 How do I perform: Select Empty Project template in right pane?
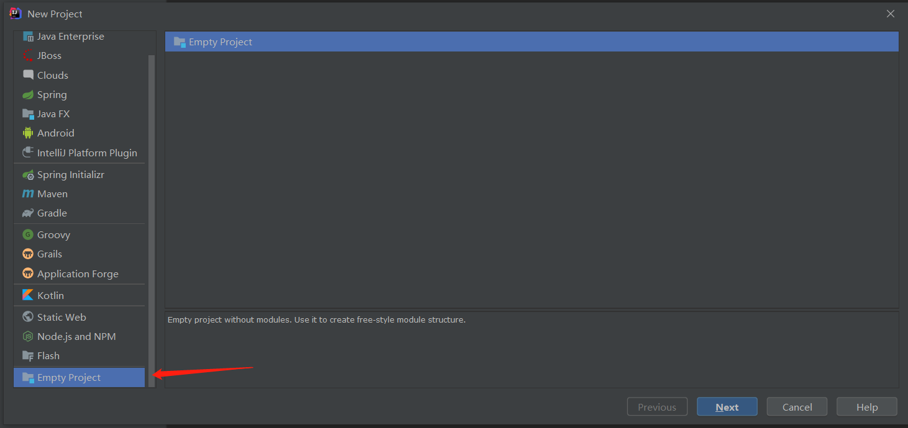(532, 42)
